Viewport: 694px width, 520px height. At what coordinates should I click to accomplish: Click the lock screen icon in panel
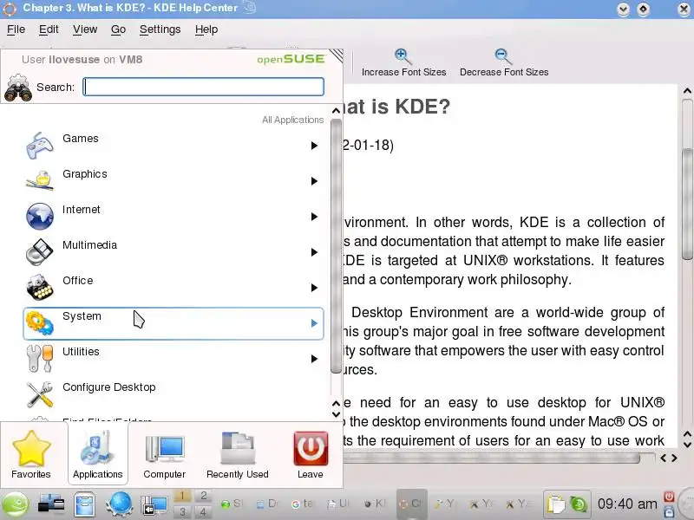click(669, 511)
